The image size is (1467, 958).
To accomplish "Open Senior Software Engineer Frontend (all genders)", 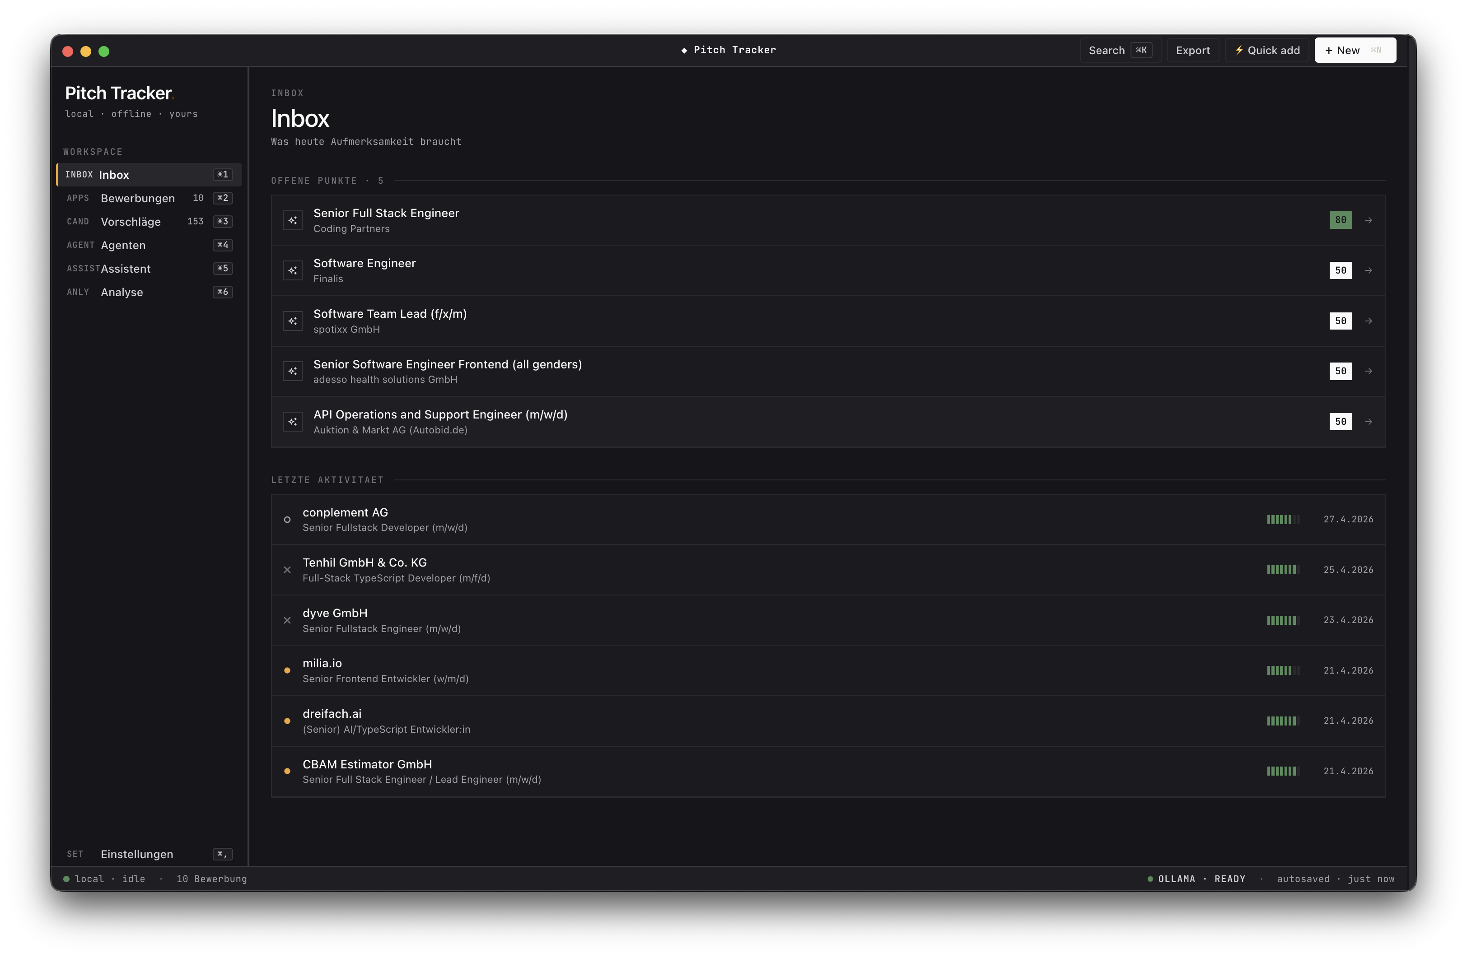I will 828,371.
